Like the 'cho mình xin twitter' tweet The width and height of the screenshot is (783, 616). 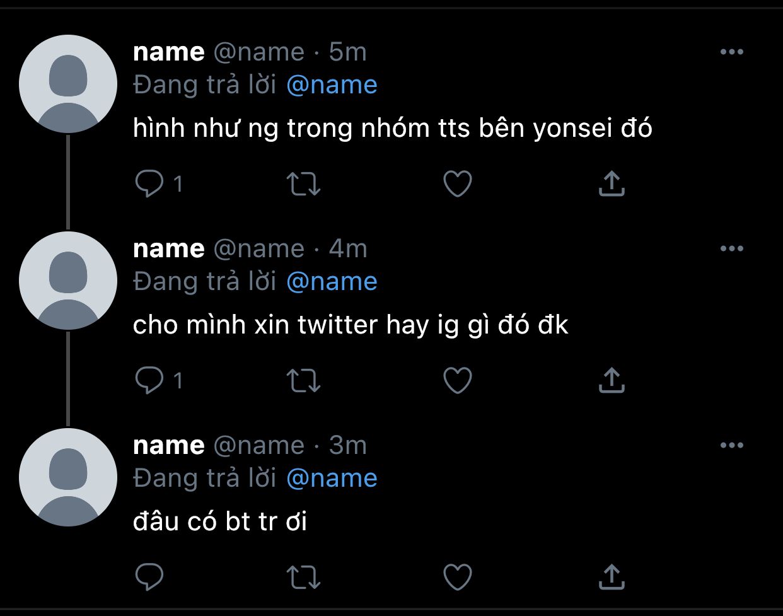[458, 380]
